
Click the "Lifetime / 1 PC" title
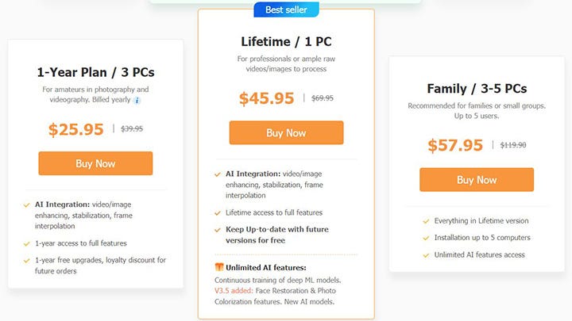286,41
